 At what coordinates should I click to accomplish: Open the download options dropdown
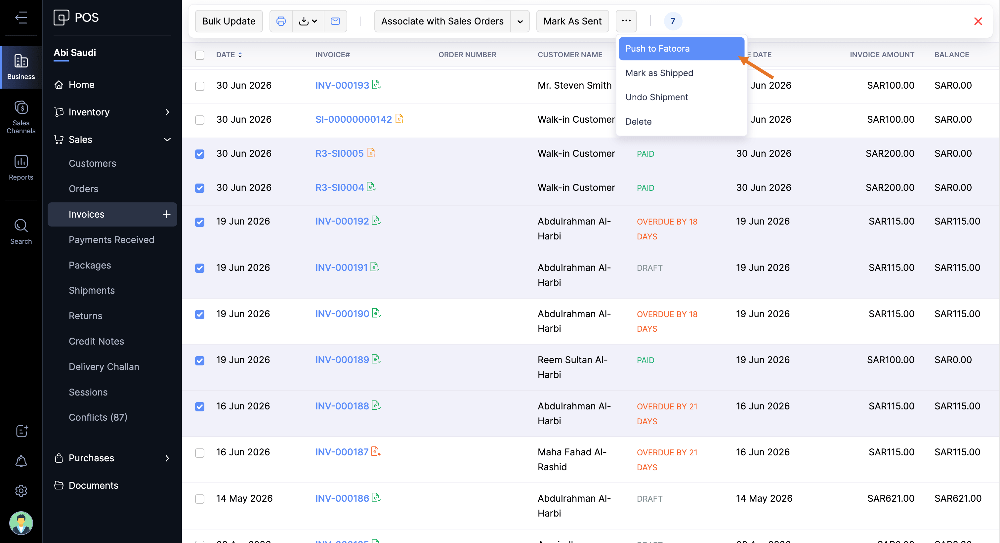[308, 21]
